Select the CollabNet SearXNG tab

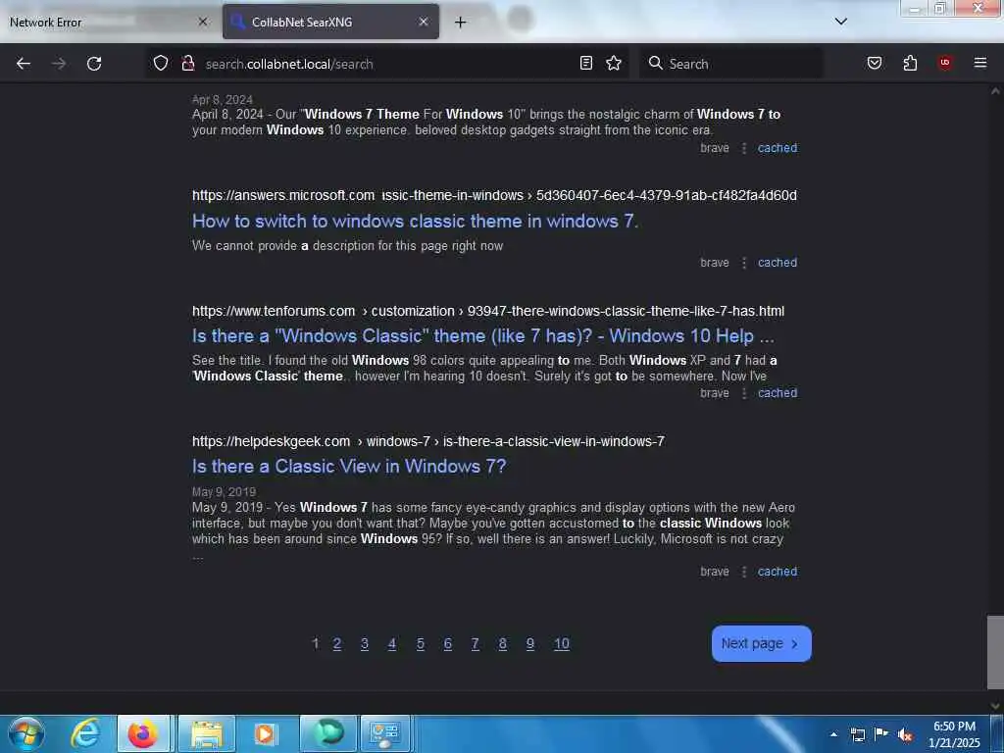click(x=331, y=22)
